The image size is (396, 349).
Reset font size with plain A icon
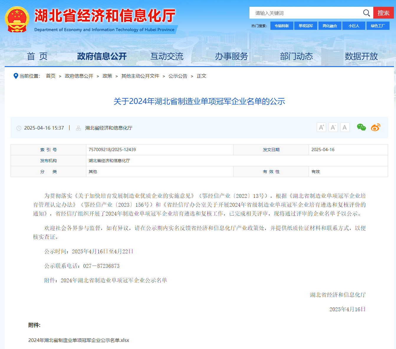[345, 127]
